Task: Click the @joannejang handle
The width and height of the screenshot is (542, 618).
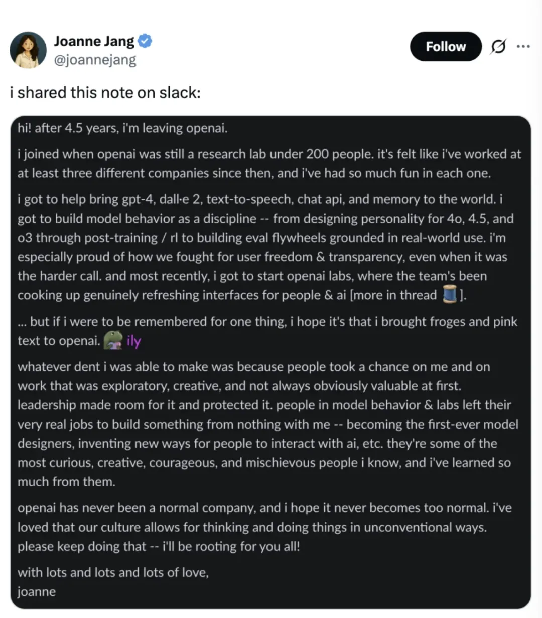Action: pos(95,60)
